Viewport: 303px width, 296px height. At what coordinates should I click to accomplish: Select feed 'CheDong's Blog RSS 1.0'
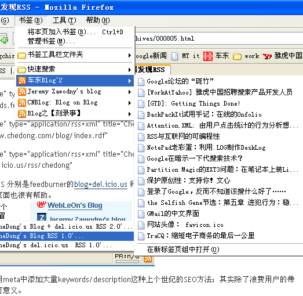tap(67, 236)
